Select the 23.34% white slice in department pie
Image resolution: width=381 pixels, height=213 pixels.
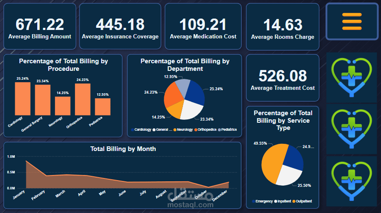(191, 110)
